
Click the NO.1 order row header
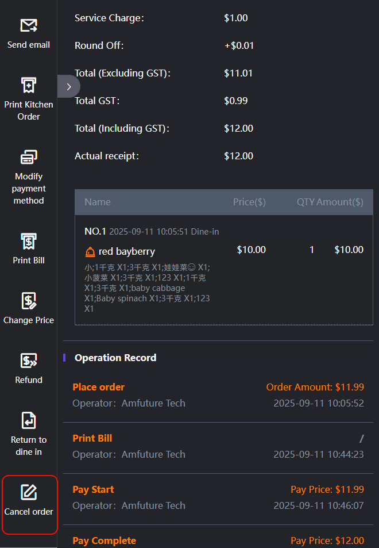click(95, 231)
